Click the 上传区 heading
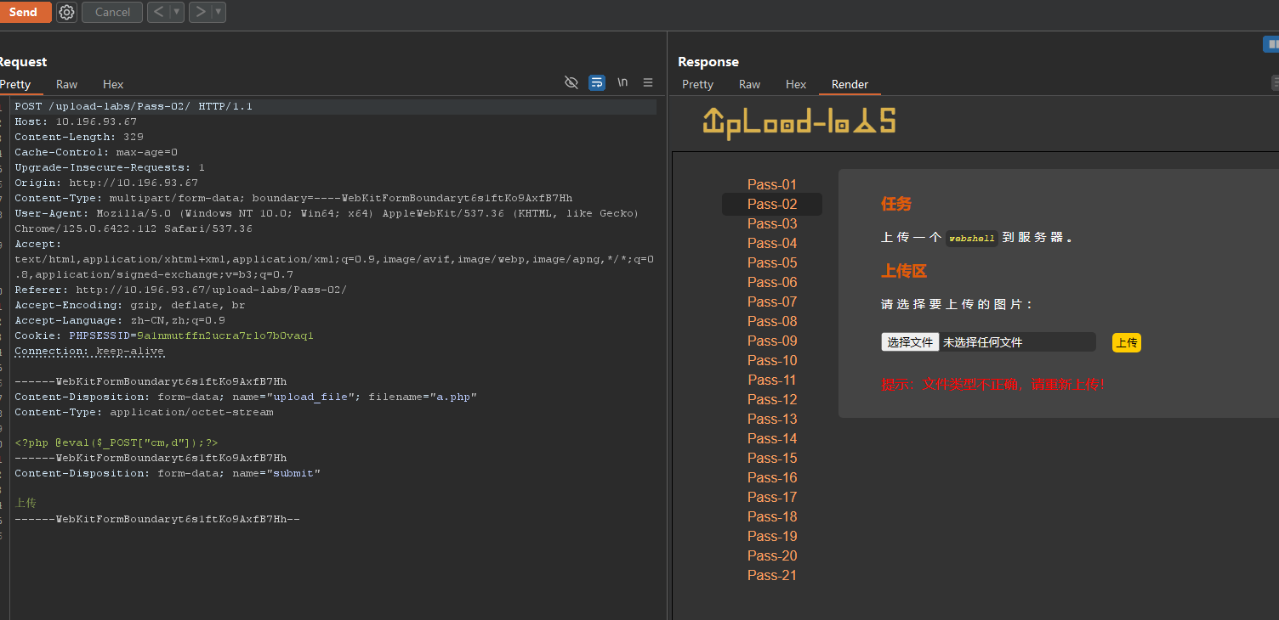Viewport: 1279px width, 620px height. click(x=904, y=271)
